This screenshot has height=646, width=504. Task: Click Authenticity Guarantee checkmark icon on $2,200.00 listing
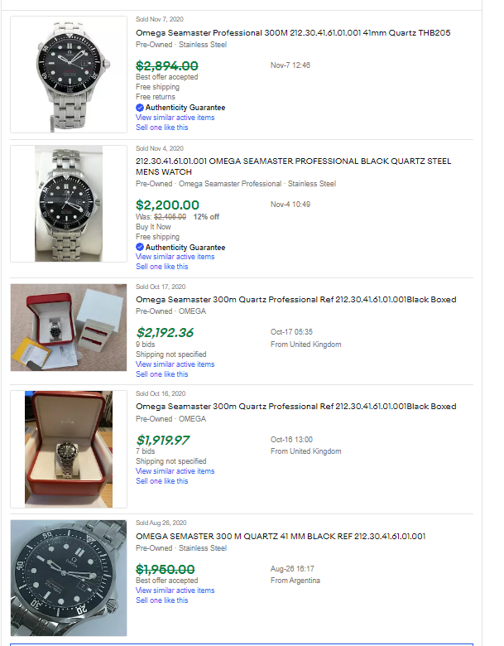[x=140, y=248]
